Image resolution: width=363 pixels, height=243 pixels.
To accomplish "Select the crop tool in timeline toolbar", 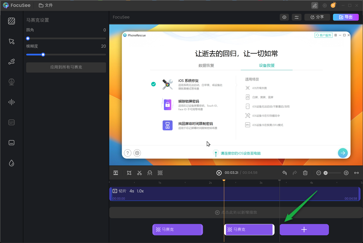I will 129,173.
